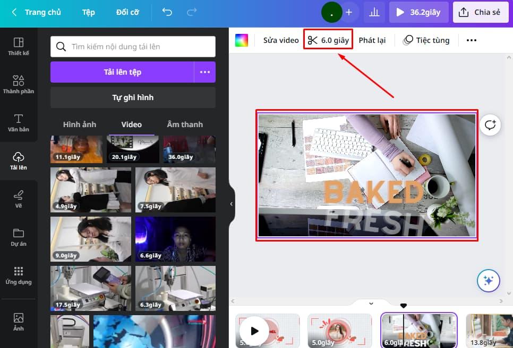Open the rainbow color picker swatch
This screenshot has width=513, height=348.
point(242,39)
